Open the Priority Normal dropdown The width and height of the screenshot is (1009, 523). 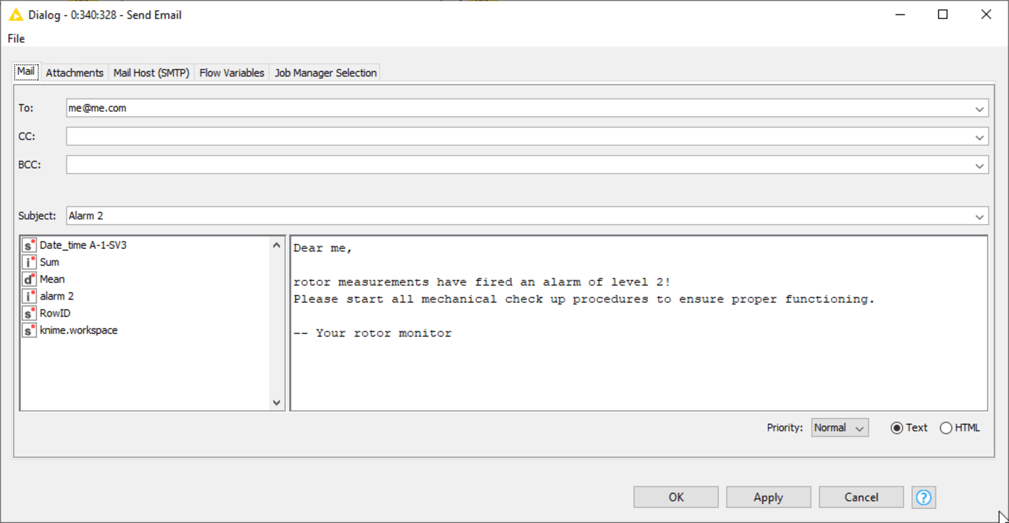[x=840, y=428]
